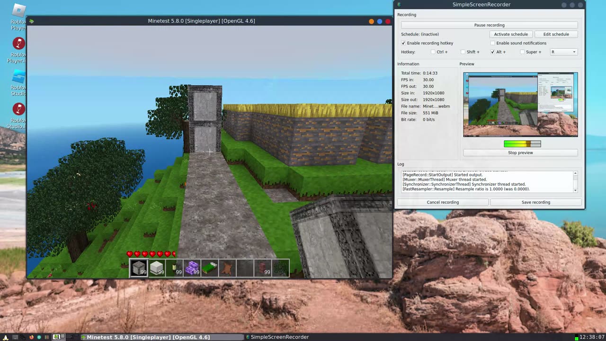Viewport: 606px width, 341px height.
Task: Click the teal gear taskbar launcher
Action: tap(39, 337)
